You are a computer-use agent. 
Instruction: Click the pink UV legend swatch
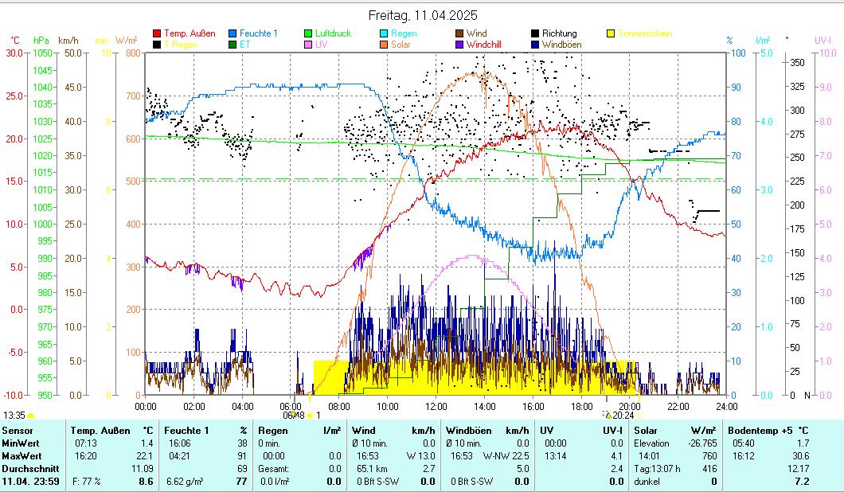[308, 45]
